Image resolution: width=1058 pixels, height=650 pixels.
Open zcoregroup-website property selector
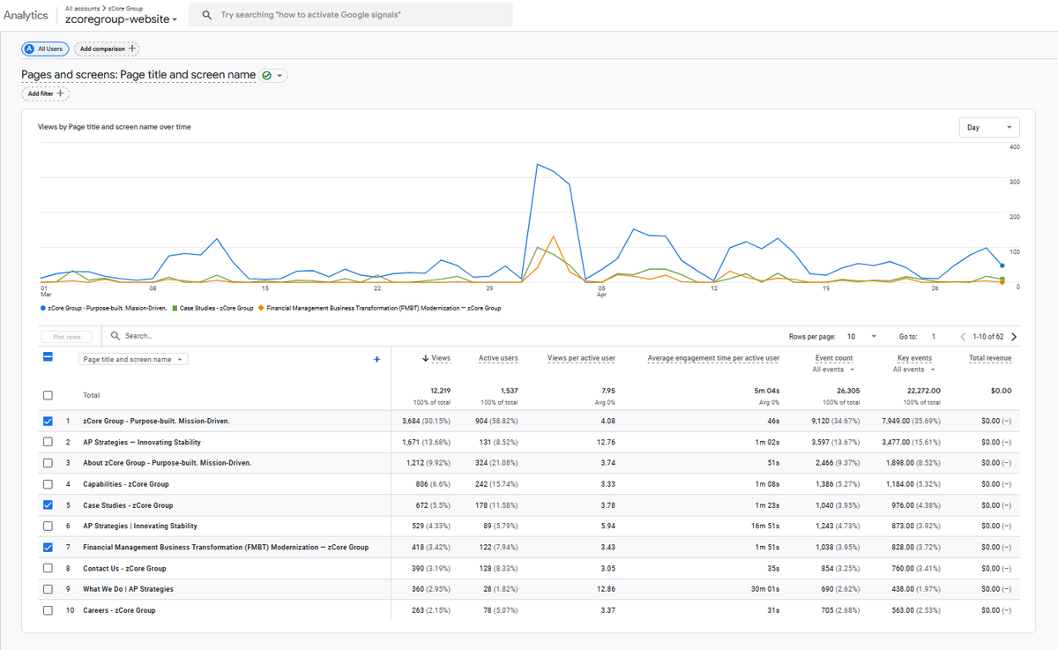tap(121, 19)
